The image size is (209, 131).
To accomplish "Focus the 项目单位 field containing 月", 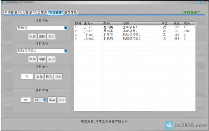I will 27,77.
